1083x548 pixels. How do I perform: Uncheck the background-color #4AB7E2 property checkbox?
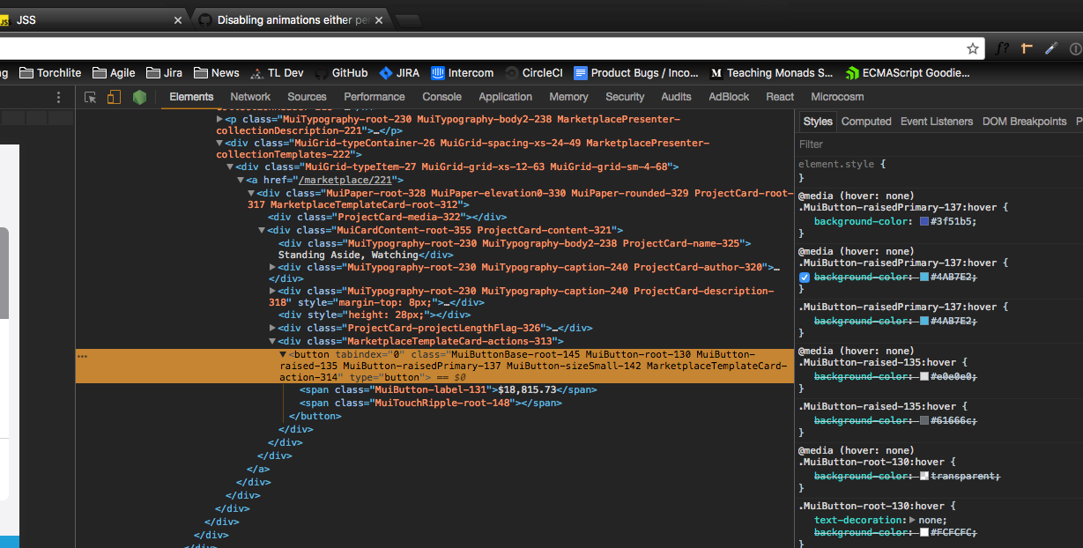[804, 277]
